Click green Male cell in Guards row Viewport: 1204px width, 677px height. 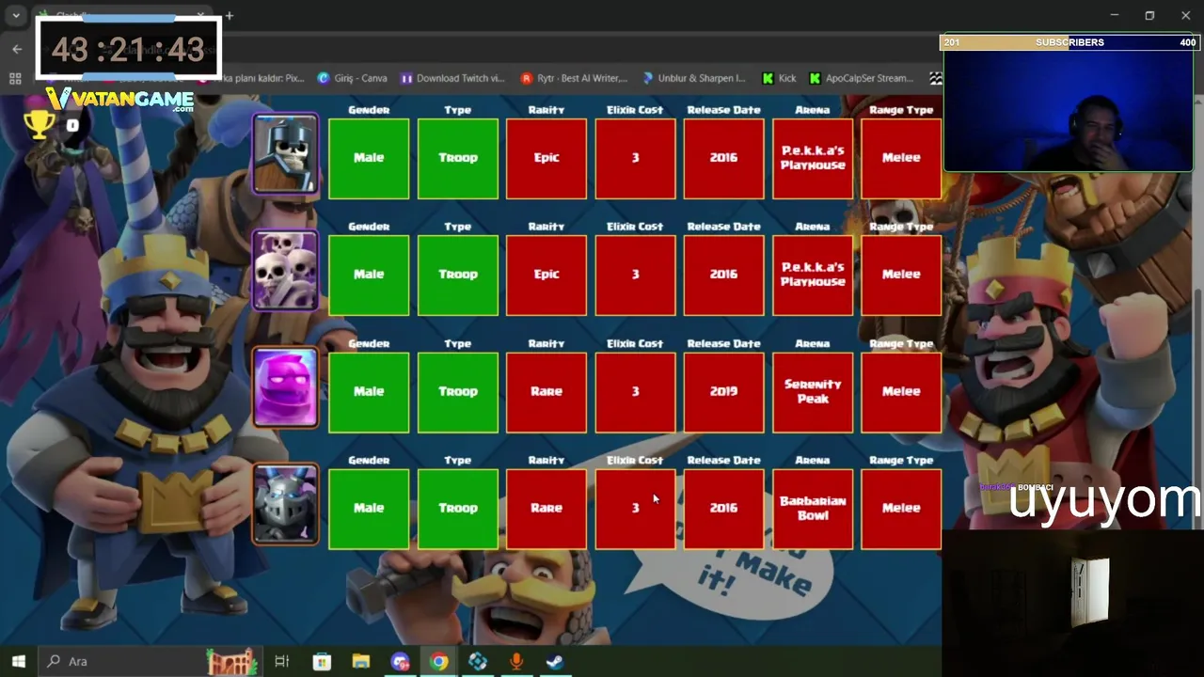point(369,158)
